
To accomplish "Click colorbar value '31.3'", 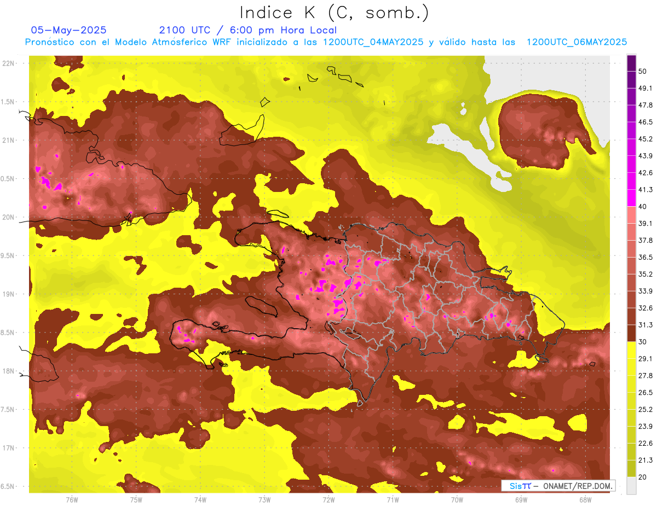I will tap(646, 325).
